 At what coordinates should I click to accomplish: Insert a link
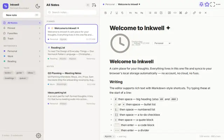194,13
